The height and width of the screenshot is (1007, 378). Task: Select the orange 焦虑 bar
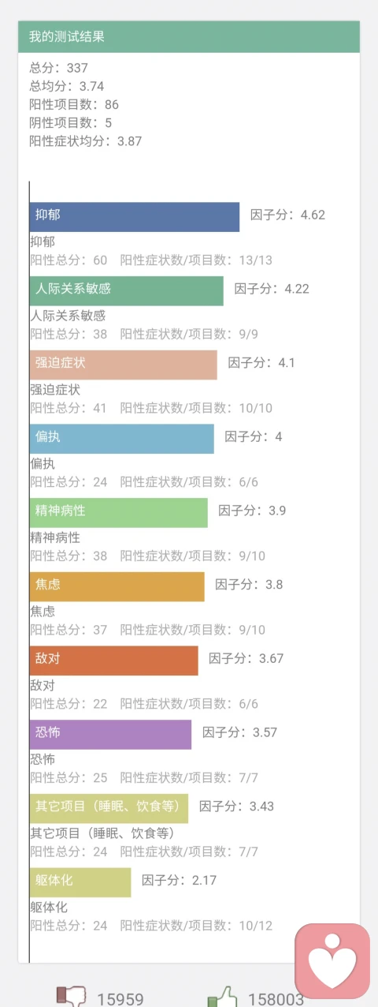click(x=117, y=586)
